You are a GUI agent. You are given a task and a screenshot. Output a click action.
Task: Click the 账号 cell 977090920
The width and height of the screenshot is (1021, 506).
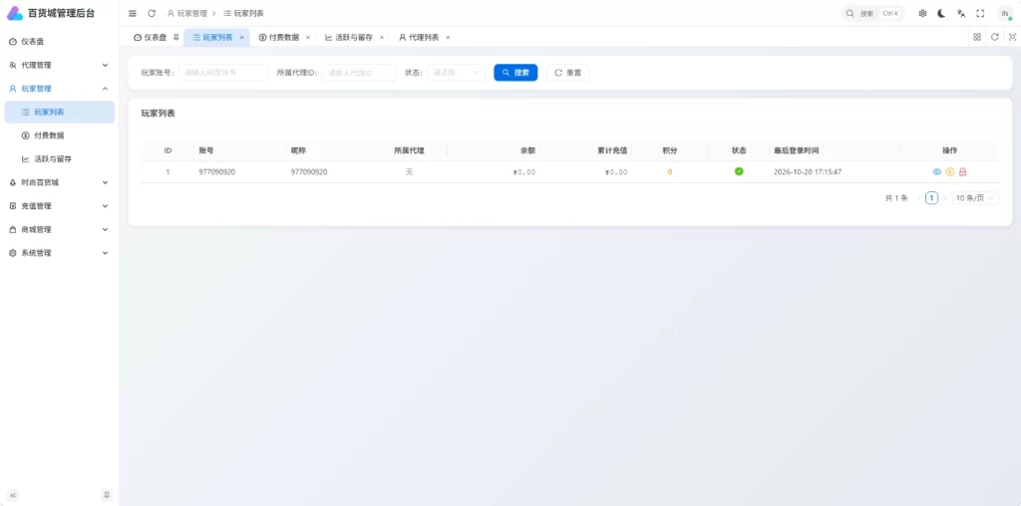click(216, 172)
